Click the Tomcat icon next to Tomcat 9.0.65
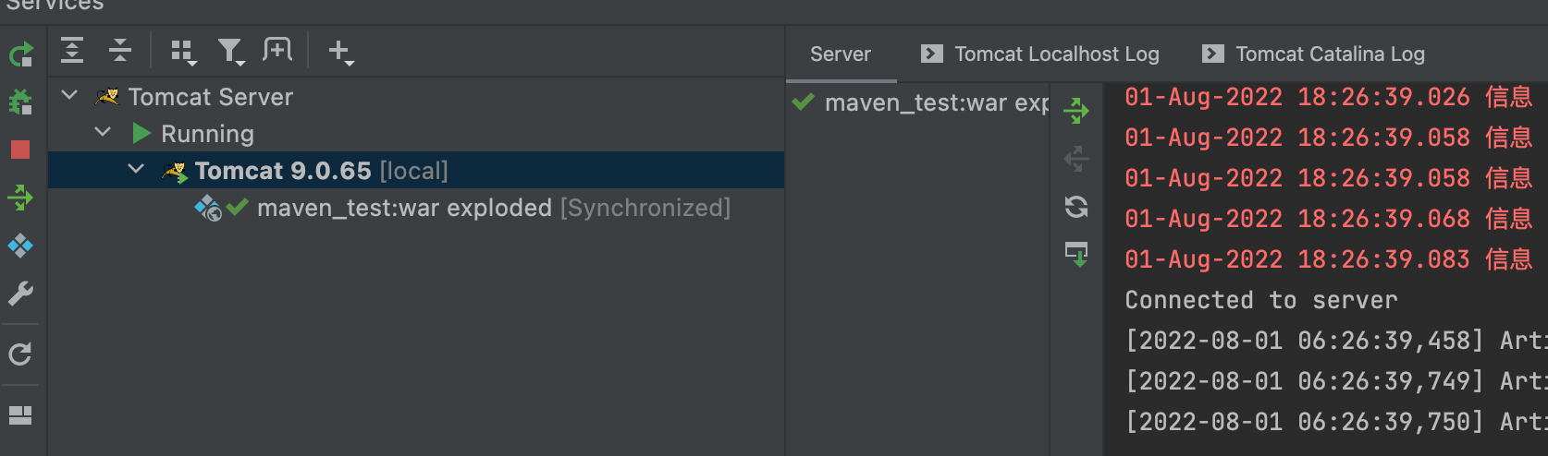The width and height of the screenshot is (1548, 456). pyautogui.click(x=175, y=171)
